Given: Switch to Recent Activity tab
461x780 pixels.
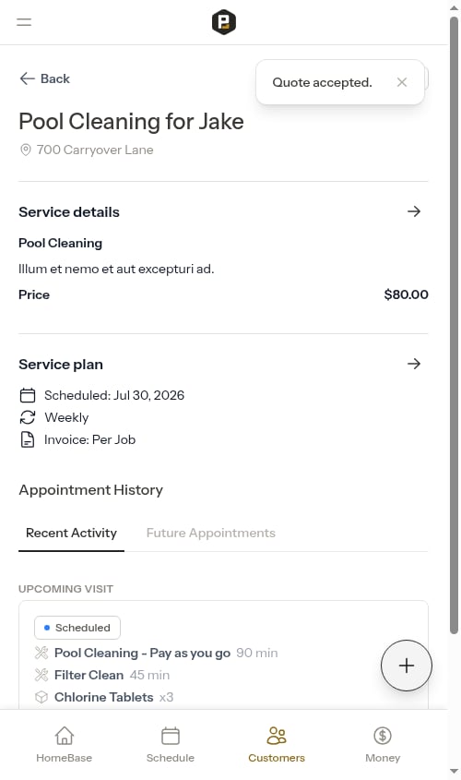Looking at the screenshot, I should tap(71, 533).
